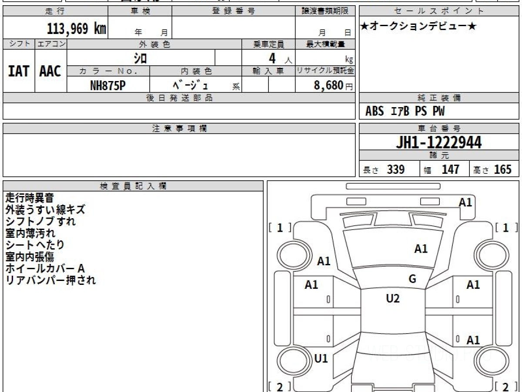Select the リサイクル預託金 header
The width and height of the screenshot is (522, 392).
point(325,71)
